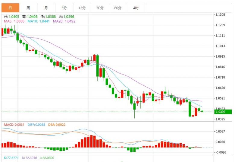Click the latest small green candlestick
This screenshot has height=162, width=241.
click(202, 111)
